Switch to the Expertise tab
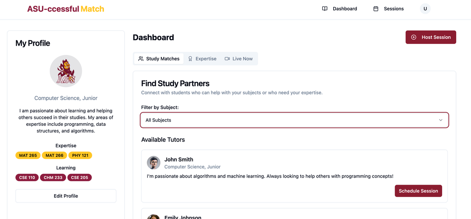This screenshot has width=471, height=219. [202, 59]
